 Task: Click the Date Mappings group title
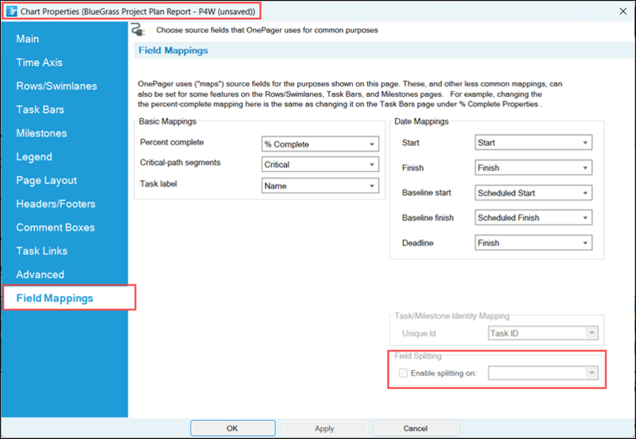[x=421, y=121]
